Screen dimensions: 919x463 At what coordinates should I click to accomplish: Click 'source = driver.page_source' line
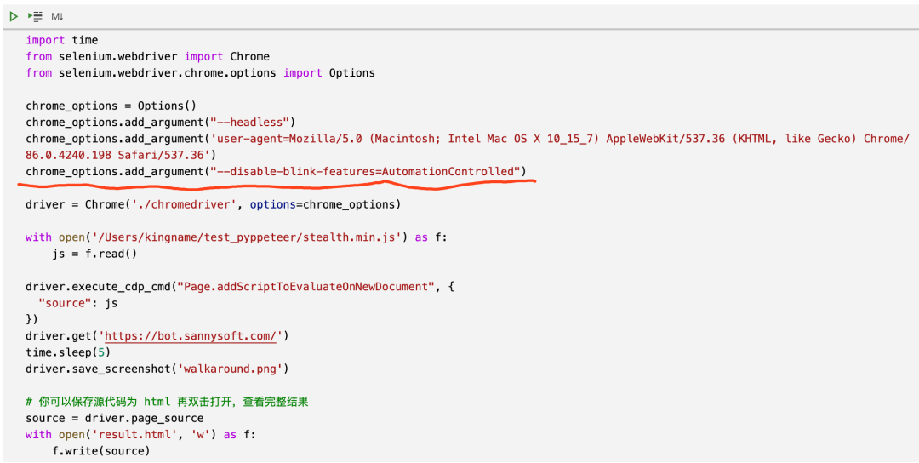[x=114, y=419]
